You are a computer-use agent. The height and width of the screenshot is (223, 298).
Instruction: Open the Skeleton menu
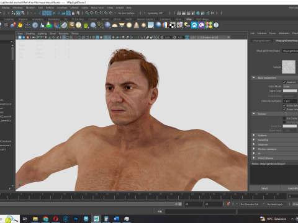coord(30,7)
